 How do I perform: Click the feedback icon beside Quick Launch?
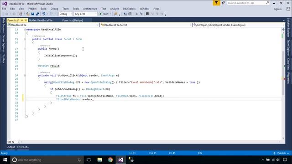[223, 3]
